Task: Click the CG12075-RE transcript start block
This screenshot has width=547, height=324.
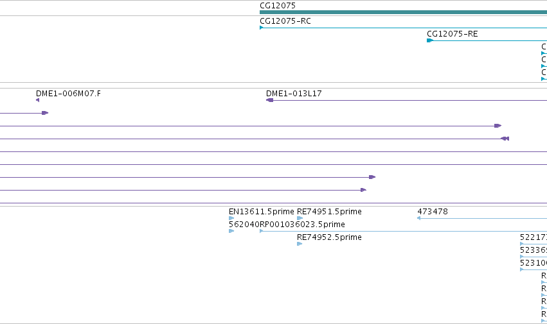Action: tap(430, 40)
